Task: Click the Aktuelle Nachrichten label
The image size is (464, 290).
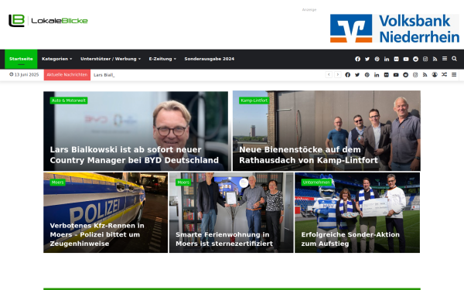Action: pos(67,74)
